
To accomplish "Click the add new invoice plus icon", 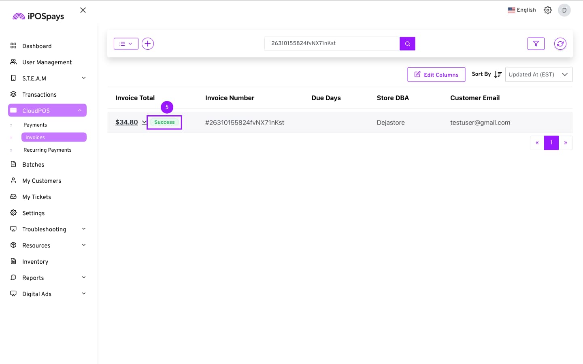I will [148, 44].
